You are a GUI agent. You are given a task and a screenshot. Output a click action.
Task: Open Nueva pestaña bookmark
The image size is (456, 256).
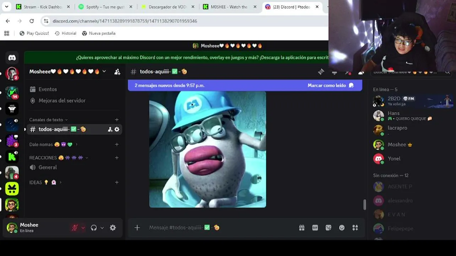pos(99,33)
